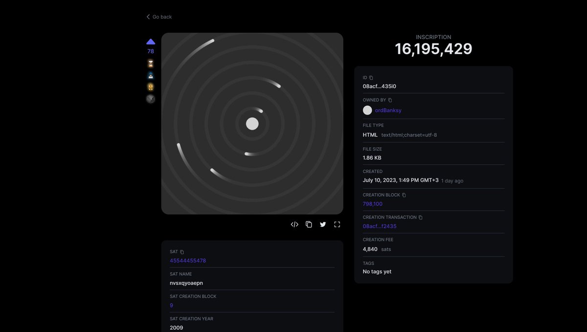587x332 pixels.
Task: Click the hooded figure badge icon
Action: tap(151, 75)
